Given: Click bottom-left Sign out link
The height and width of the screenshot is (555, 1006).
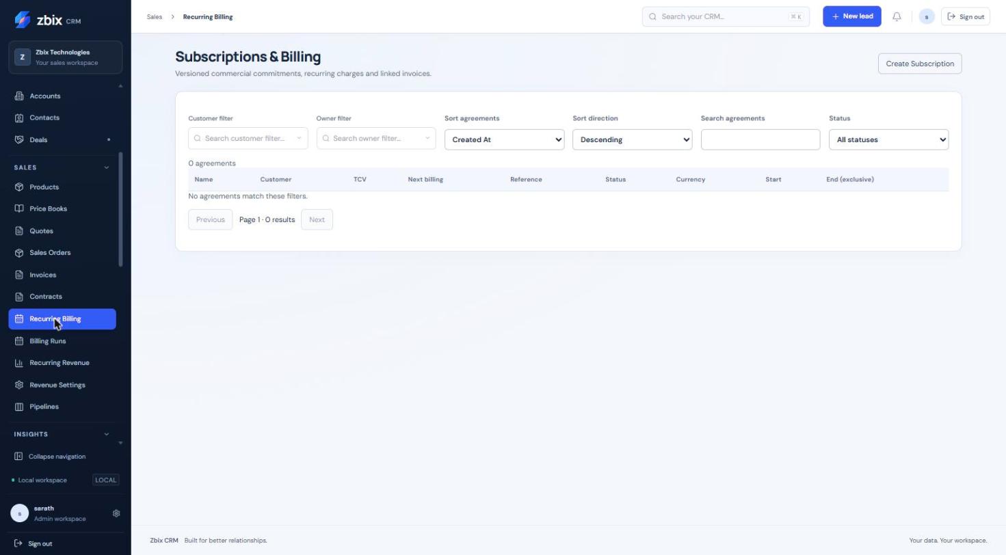Looking at the screenshot, I should [x=33, y=544].
